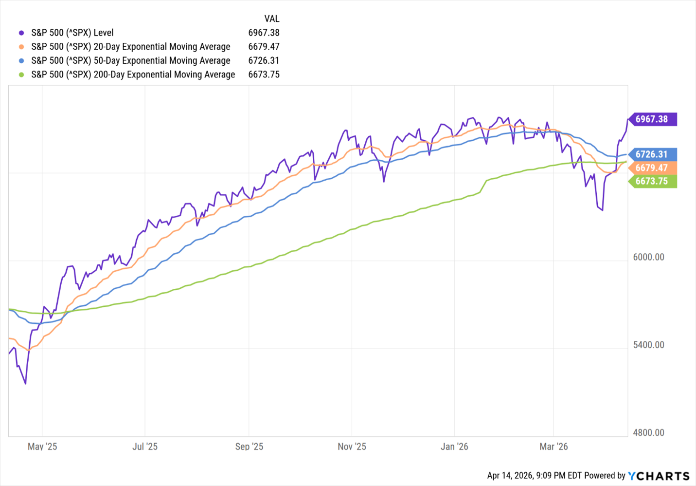Viewport: 696px width, 486px height.
Task: Click the purple 6967.38 price flag on the chart
Action: pos(652,119)
